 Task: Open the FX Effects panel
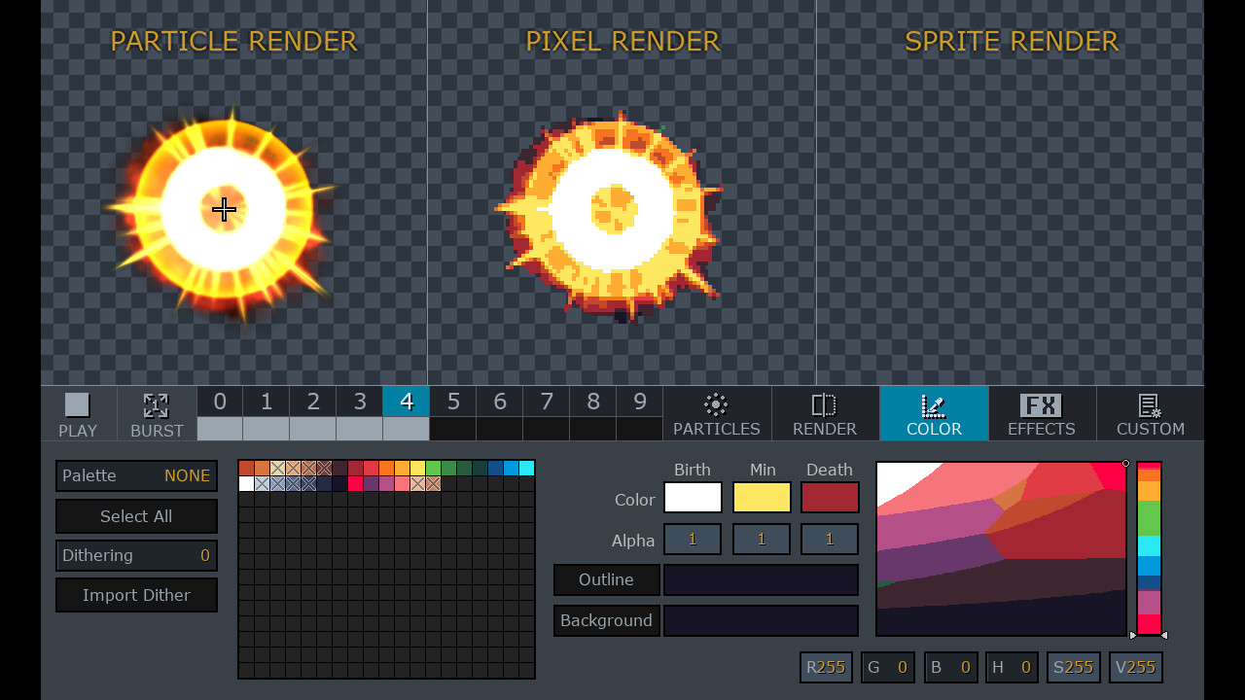[x=1042, y=413]
